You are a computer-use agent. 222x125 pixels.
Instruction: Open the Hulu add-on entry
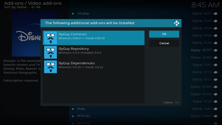(81, 109)
